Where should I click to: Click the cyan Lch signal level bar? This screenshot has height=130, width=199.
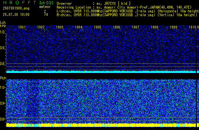tap(101, 72)
